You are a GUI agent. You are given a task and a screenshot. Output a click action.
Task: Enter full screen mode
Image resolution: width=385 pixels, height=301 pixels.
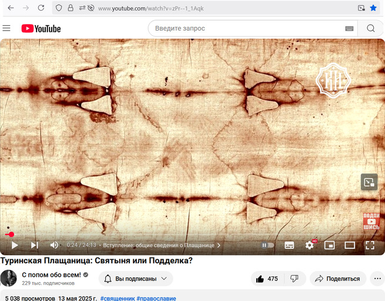[x=370, y=245]
